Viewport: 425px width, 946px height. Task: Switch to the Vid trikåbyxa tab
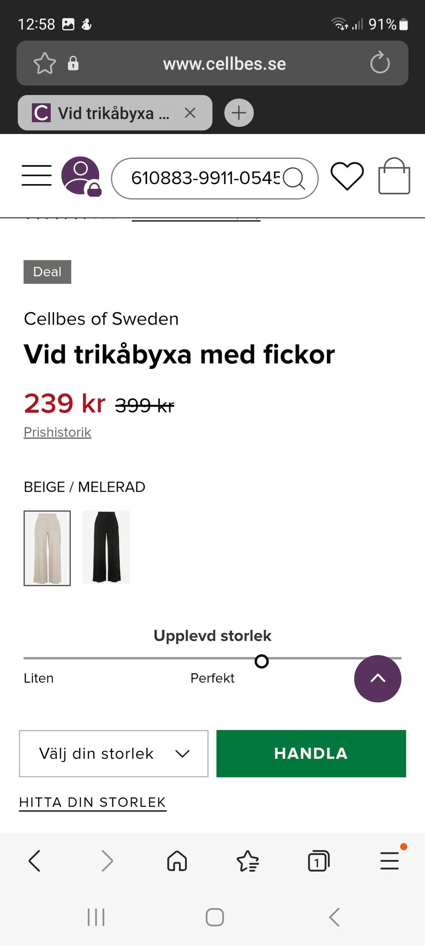(106, 113)
